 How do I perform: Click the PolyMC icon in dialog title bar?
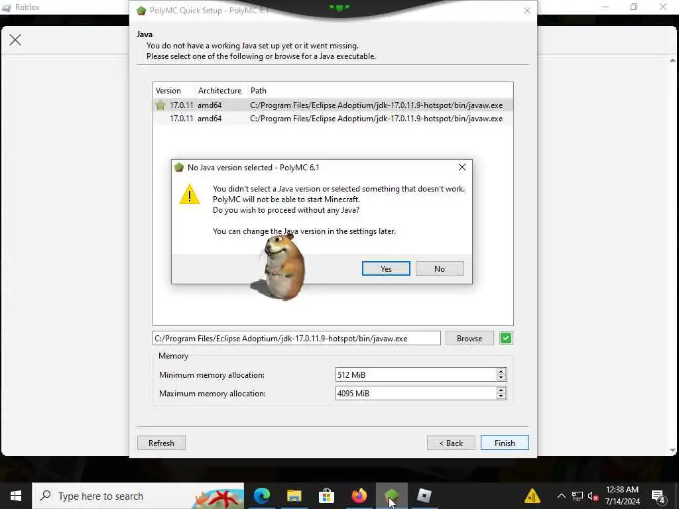coord(179,168)
